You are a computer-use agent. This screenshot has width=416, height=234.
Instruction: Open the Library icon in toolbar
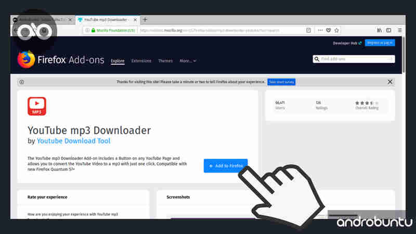[x=380, y=30]
